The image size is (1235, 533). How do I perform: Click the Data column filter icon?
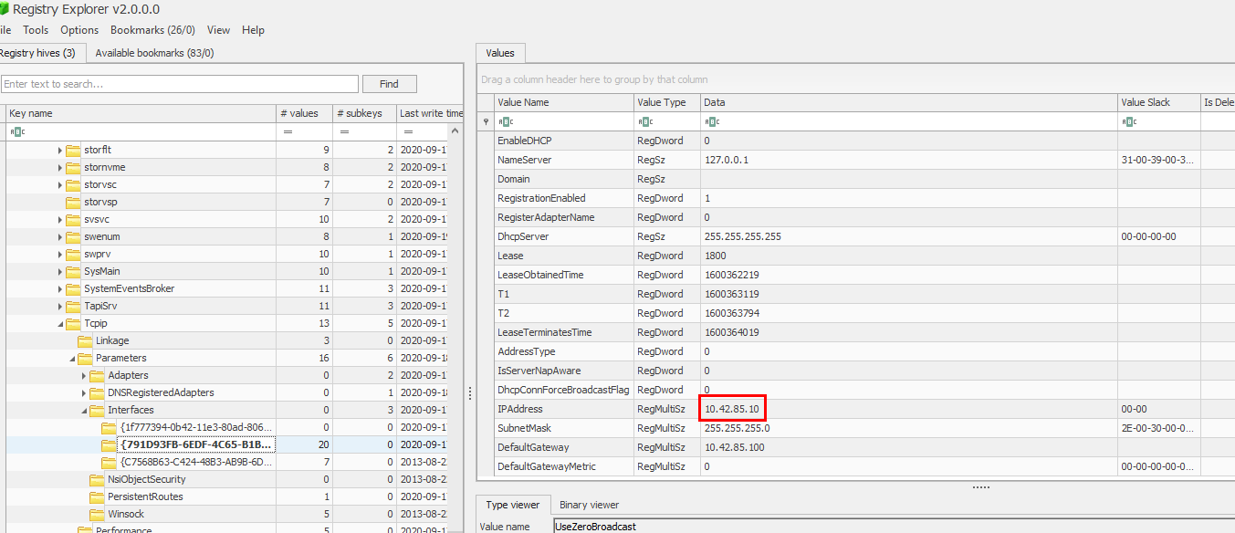tap(712, 121)
